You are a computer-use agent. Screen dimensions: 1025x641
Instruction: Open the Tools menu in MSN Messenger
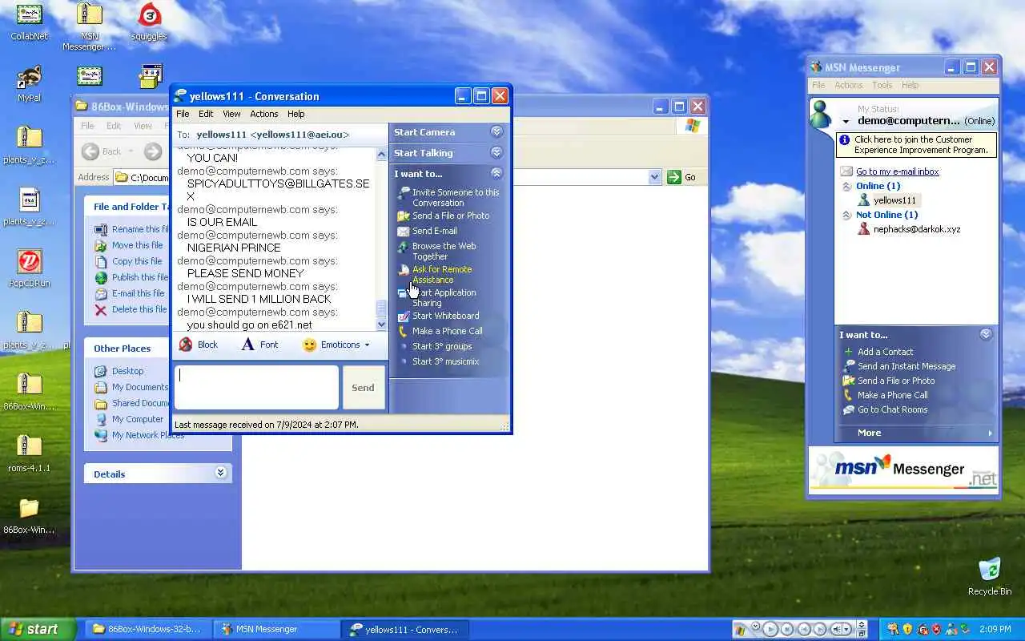click(x=882, y=85)
